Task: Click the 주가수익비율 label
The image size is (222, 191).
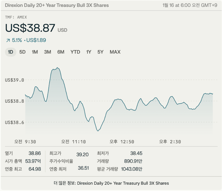Action: click(61, 161)
